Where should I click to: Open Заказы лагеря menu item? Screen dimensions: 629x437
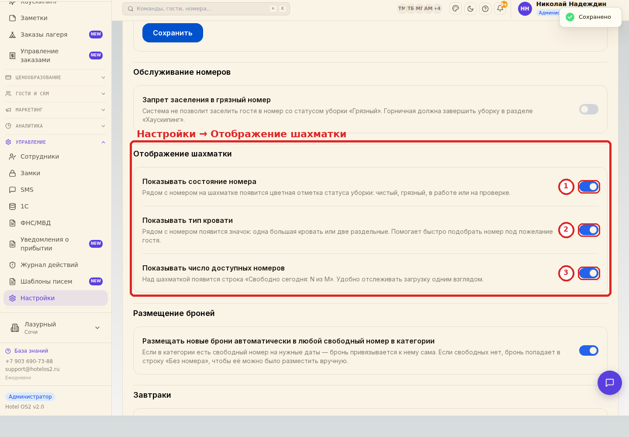point(55,35)
